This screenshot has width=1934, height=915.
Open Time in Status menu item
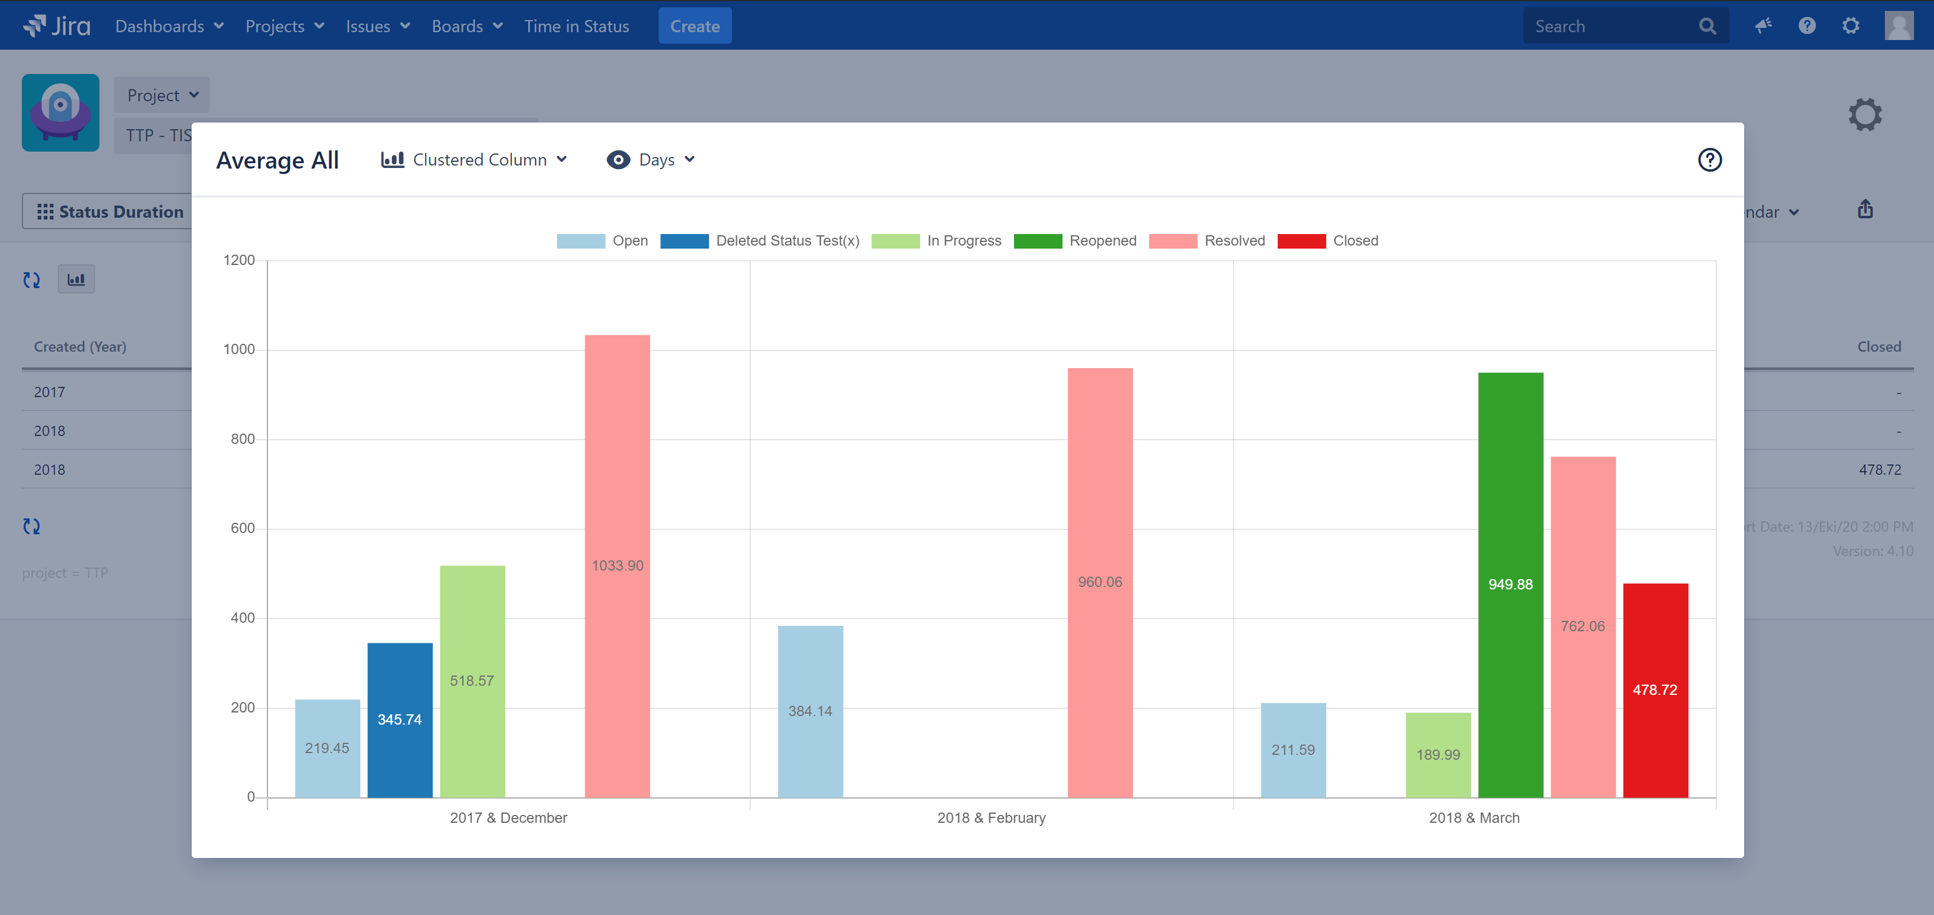pos(576,26)
